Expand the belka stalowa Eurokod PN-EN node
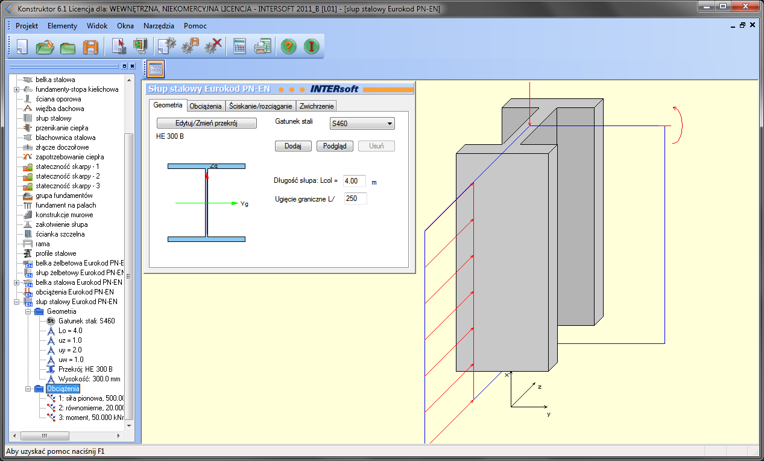 point(16,282)
